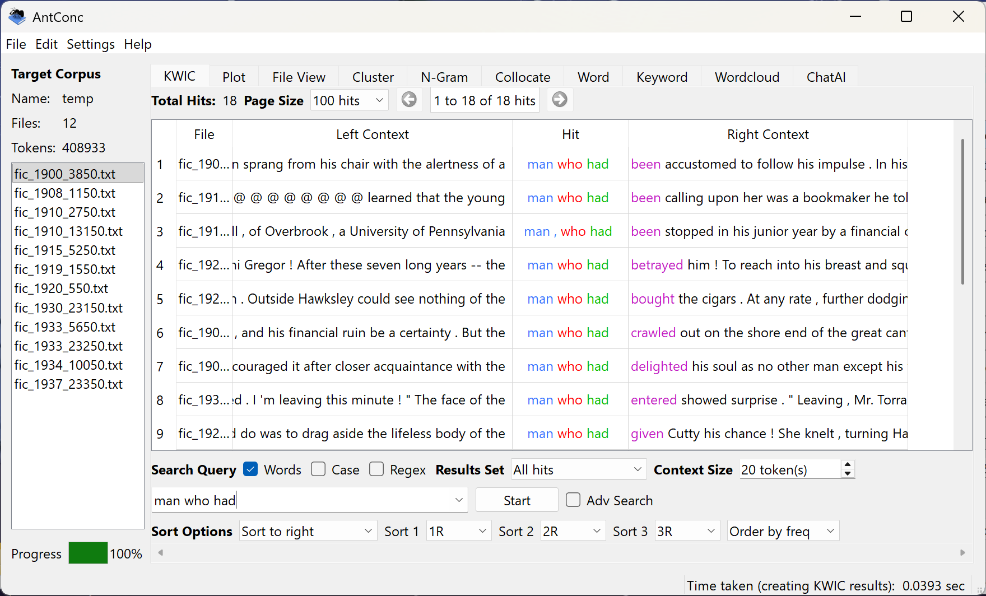This screenshot has height=596, width=986.
Task: Uncheck the Words checkbox
Action: 251,469
